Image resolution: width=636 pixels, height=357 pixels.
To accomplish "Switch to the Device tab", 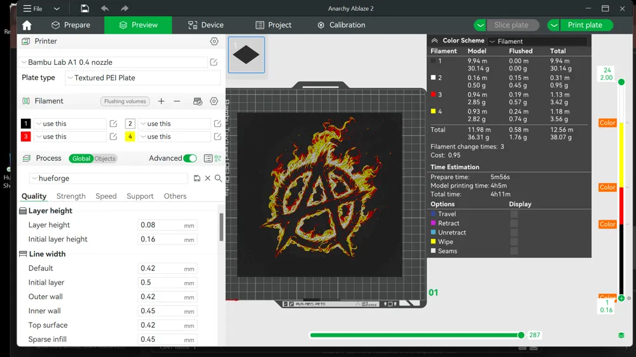I will [205, 25].
